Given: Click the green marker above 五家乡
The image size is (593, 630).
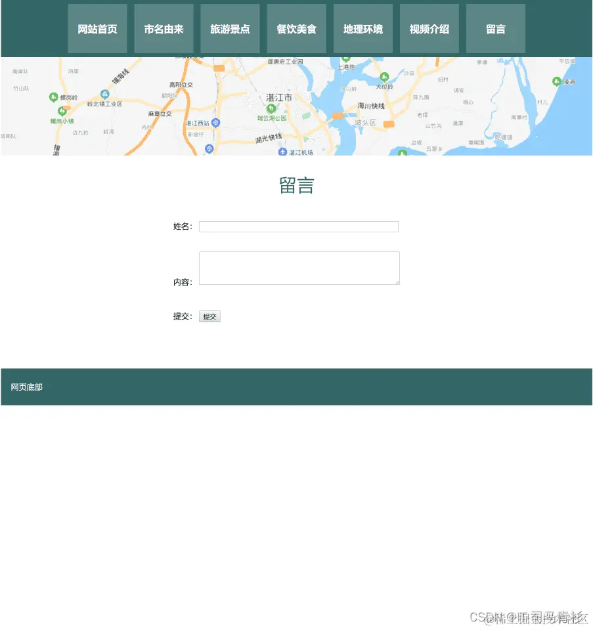Looking at the screenshot, I should click(x=403, y=154).
